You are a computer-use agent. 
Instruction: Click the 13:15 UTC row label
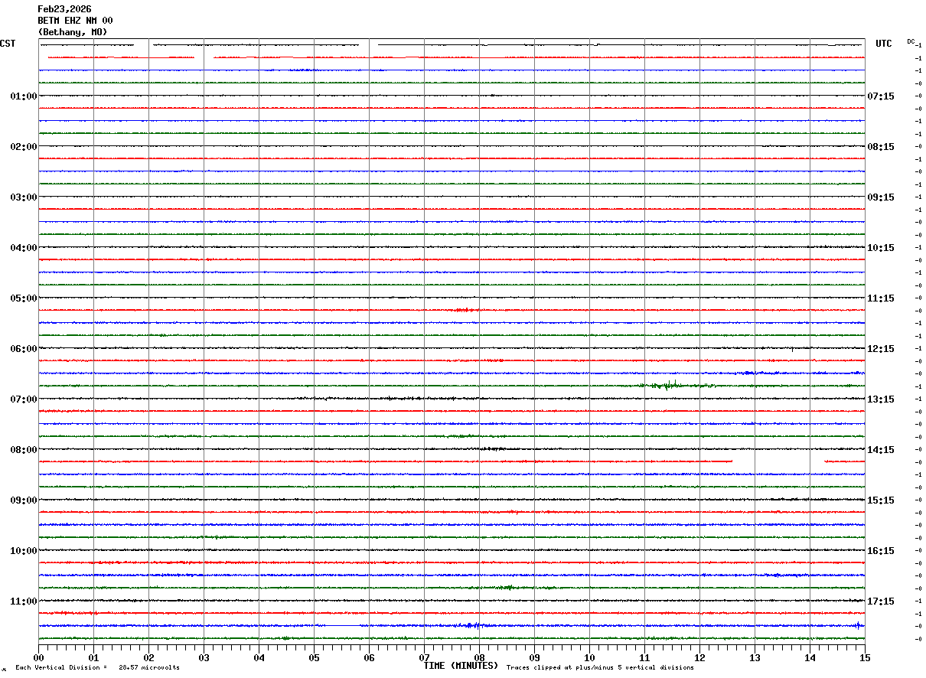[x=881, y=399]
